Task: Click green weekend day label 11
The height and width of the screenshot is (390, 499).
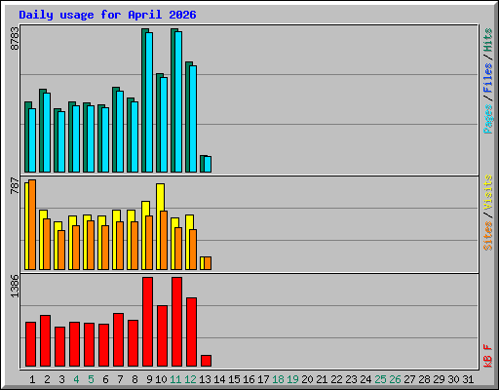Action: [175, 379]
